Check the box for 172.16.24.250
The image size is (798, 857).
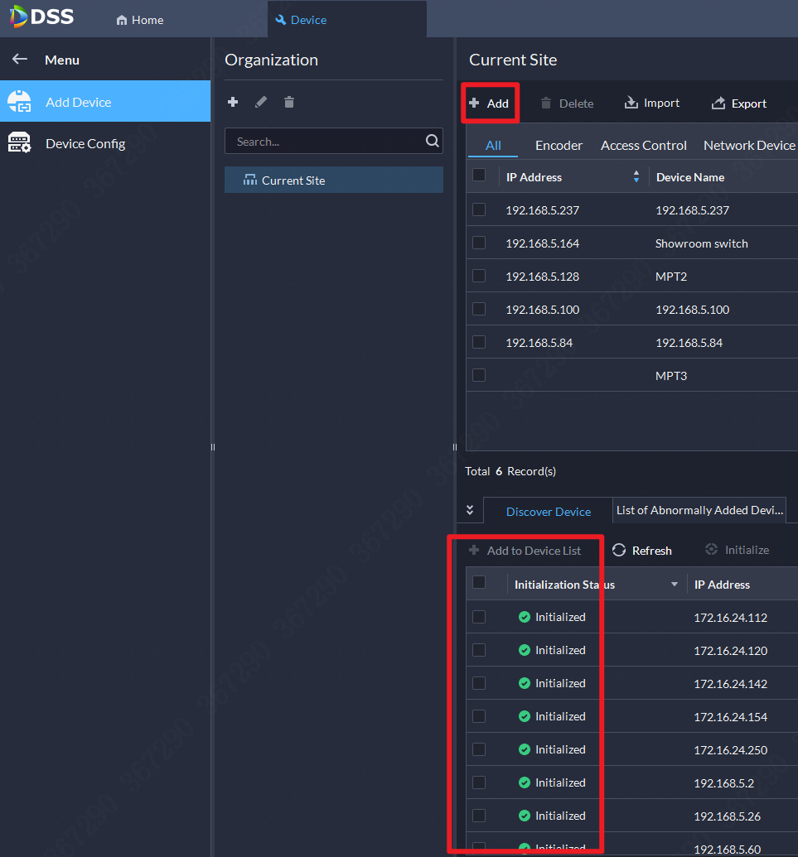pyautogui.click(x=479, y=749)
